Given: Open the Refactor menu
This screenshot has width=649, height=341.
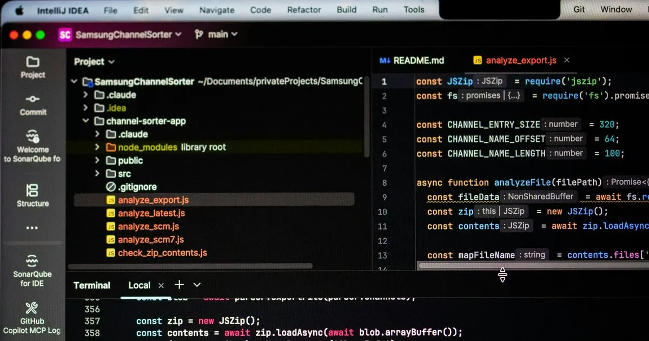Looking at the screenshot, I should 304,10.
